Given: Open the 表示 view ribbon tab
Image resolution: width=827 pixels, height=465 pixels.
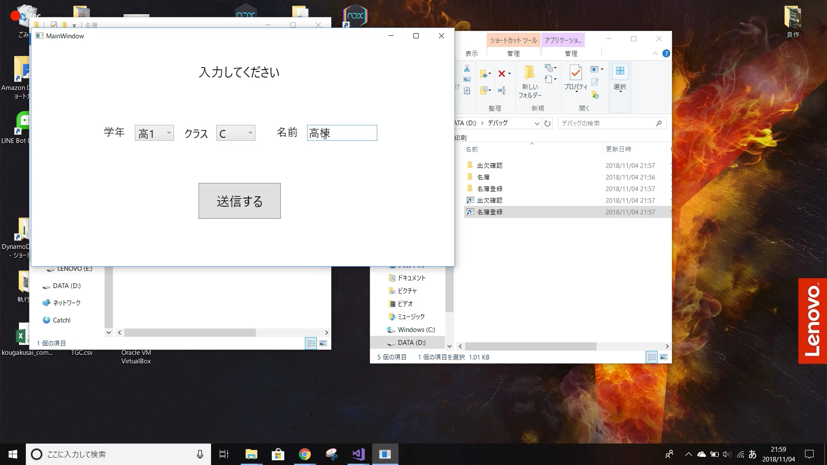Looking at the screenshot, I should pos(471,53).
